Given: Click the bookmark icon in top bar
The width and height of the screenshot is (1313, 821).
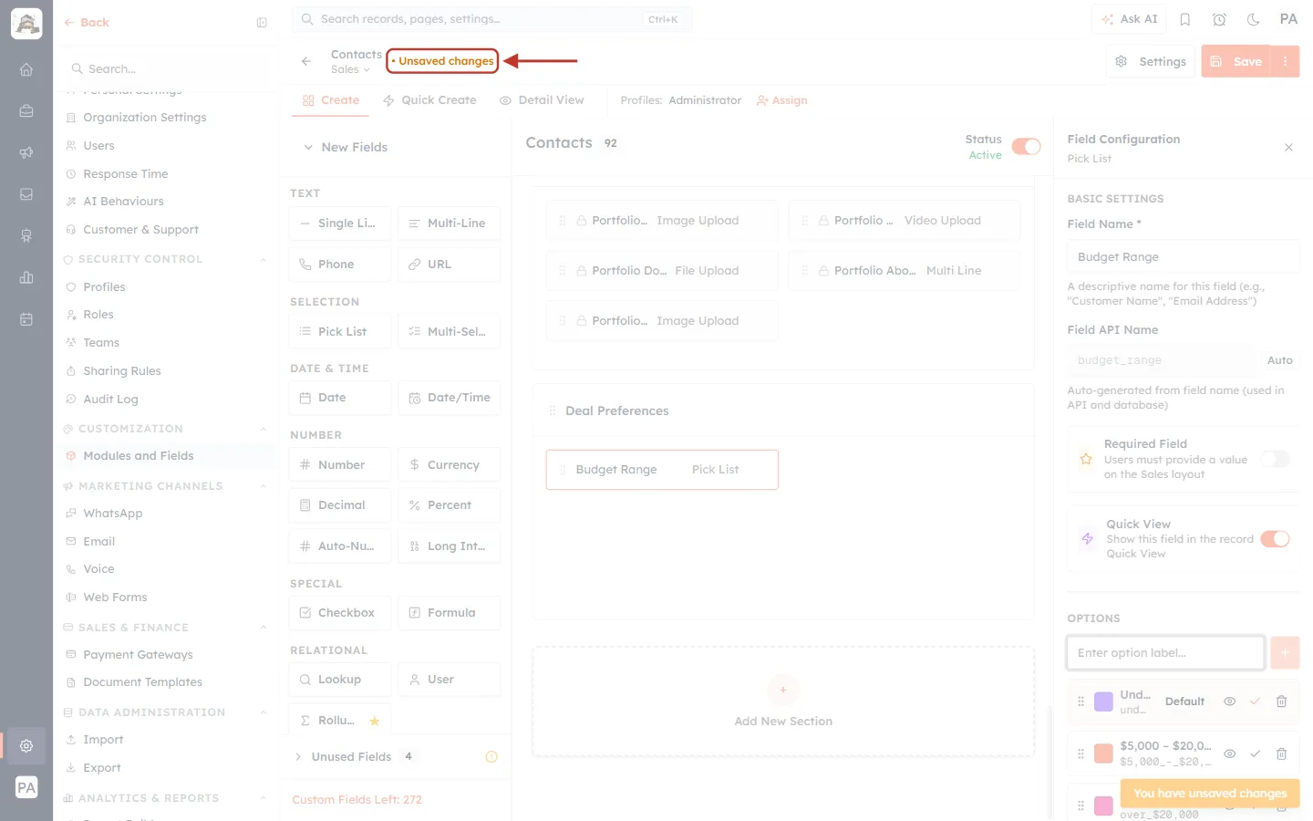Looking at the screenshot, I should tap(1185, 19).
